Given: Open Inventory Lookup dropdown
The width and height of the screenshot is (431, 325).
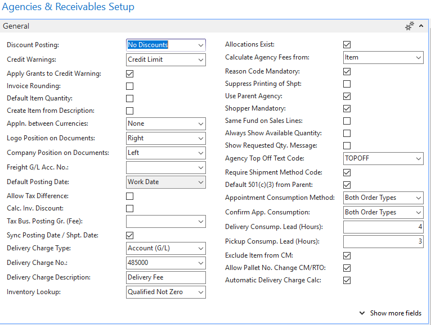Looking at the screenshot, I should coord(201,292).
